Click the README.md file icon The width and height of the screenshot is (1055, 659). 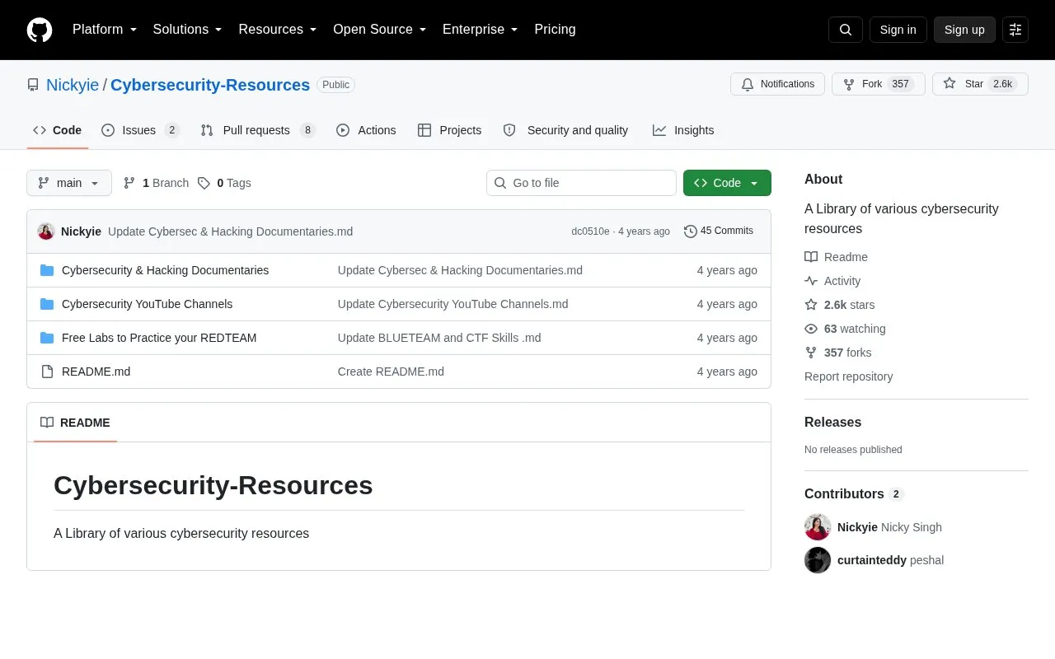[47, 372]
